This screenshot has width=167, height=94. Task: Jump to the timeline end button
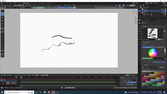tap(74, 88)
